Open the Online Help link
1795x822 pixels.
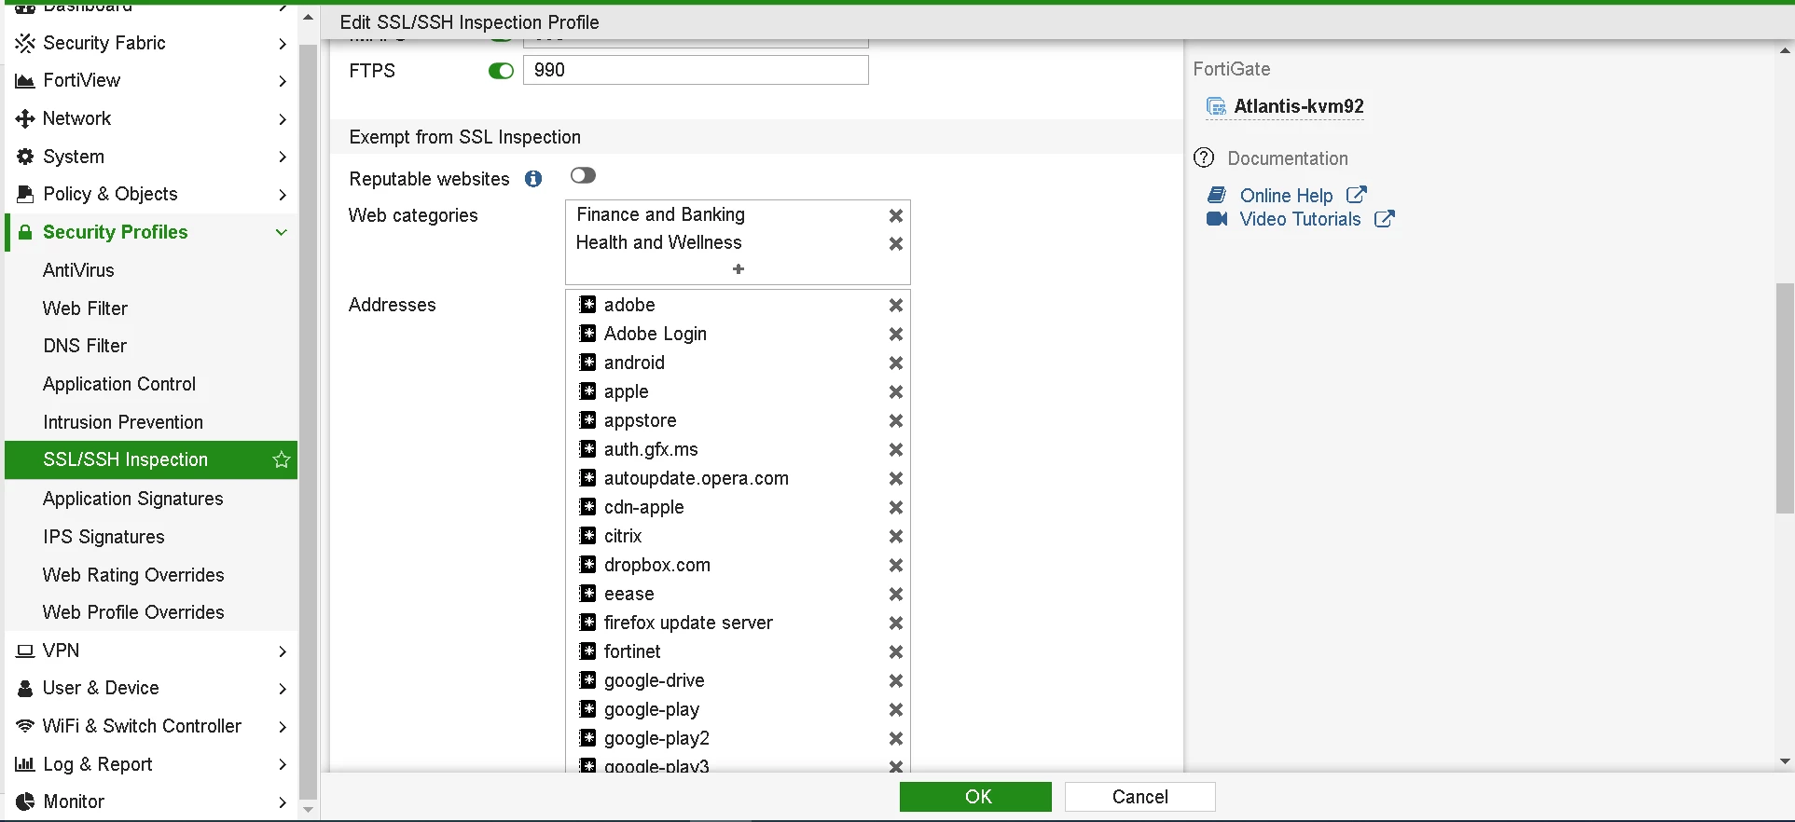point(1286,196)
